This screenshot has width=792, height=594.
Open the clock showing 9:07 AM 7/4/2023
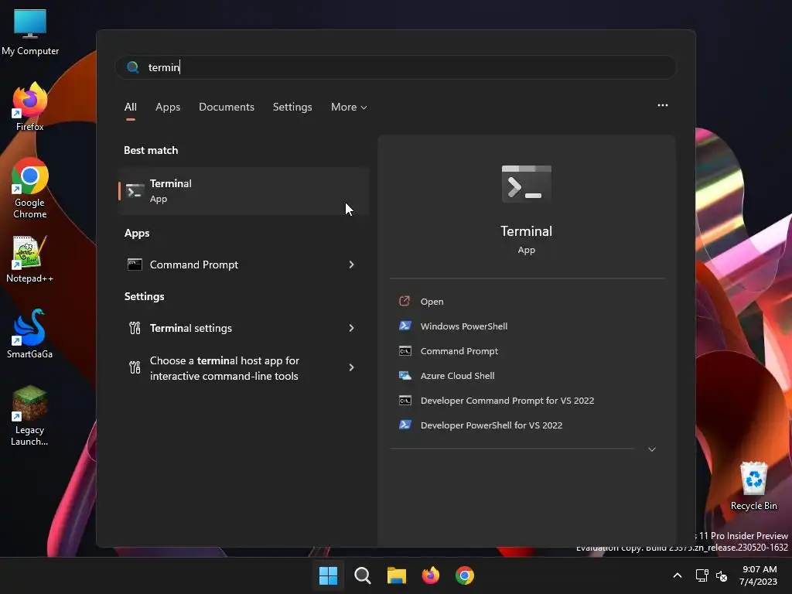click(x=759, y=575)
